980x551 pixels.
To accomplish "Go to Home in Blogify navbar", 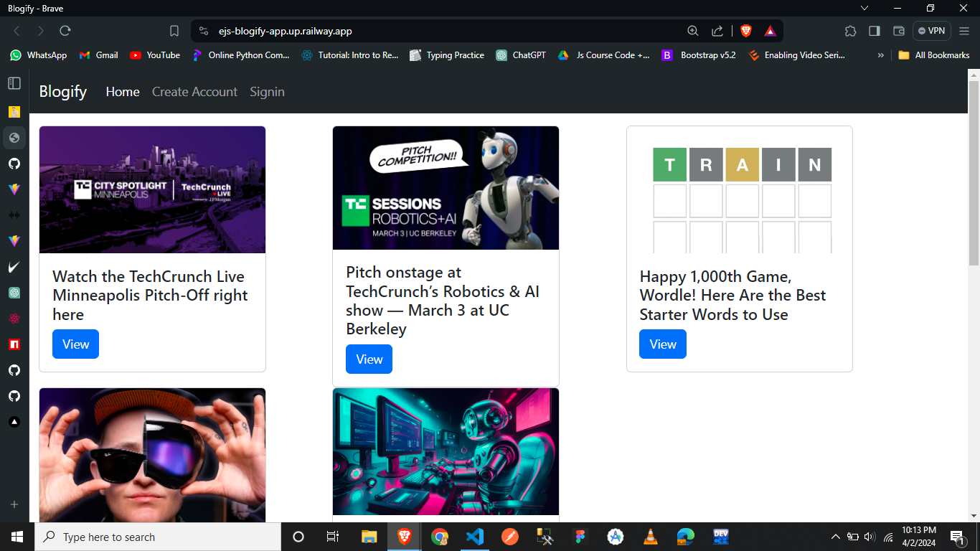I will click(123, 92).
